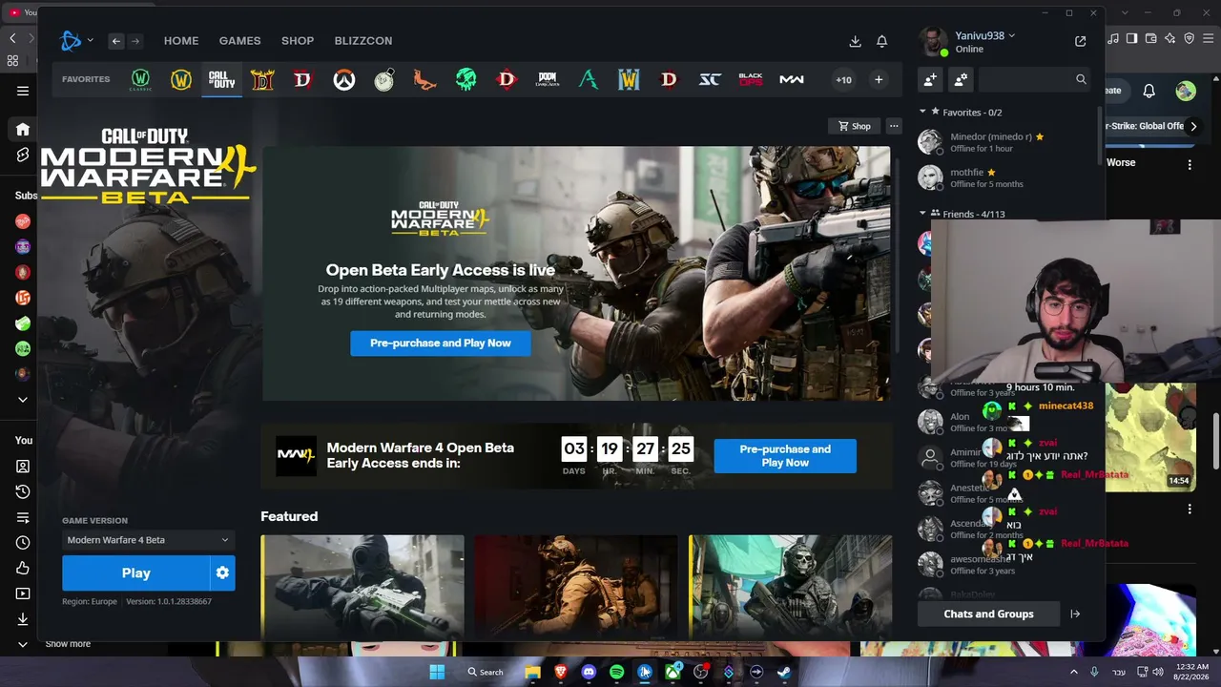The image size is (1221, 687).
Task: Open Chats and Groups
Action: [988, 614]
